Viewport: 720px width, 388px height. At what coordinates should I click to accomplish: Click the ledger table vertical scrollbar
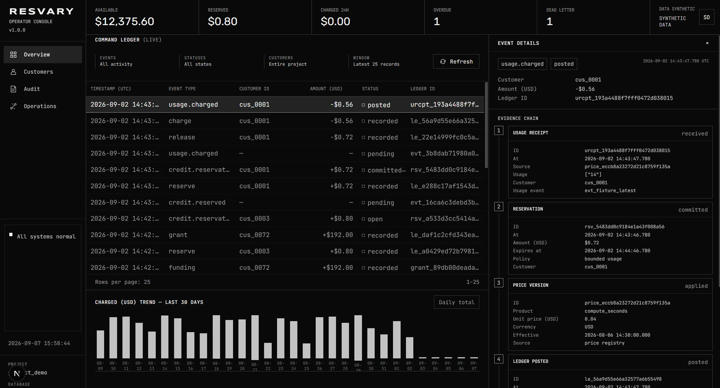[486, 125]
